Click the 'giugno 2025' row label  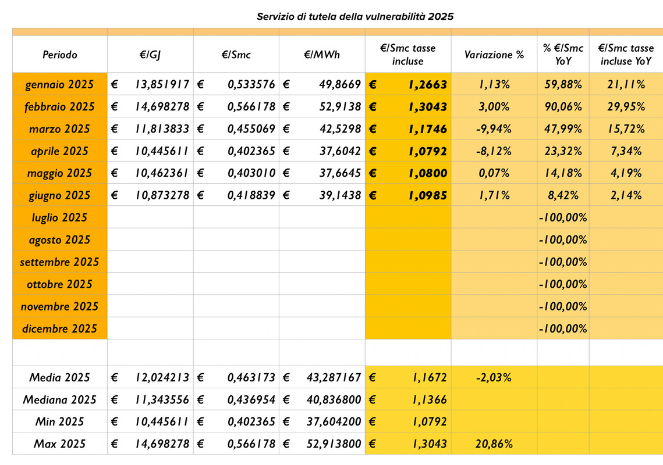tap(59, 195)
